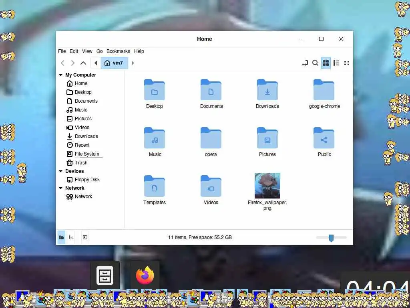Select the Firefox_wallpaper.png thumbnail

tap(267, 185)
